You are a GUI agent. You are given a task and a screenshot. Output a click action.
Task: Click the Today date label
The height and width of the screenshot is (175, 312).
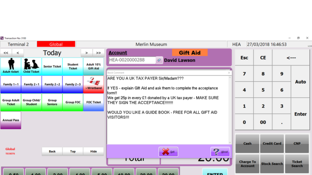point(52,53)
